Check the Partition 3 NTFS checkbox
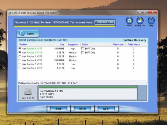 (20, 56)
